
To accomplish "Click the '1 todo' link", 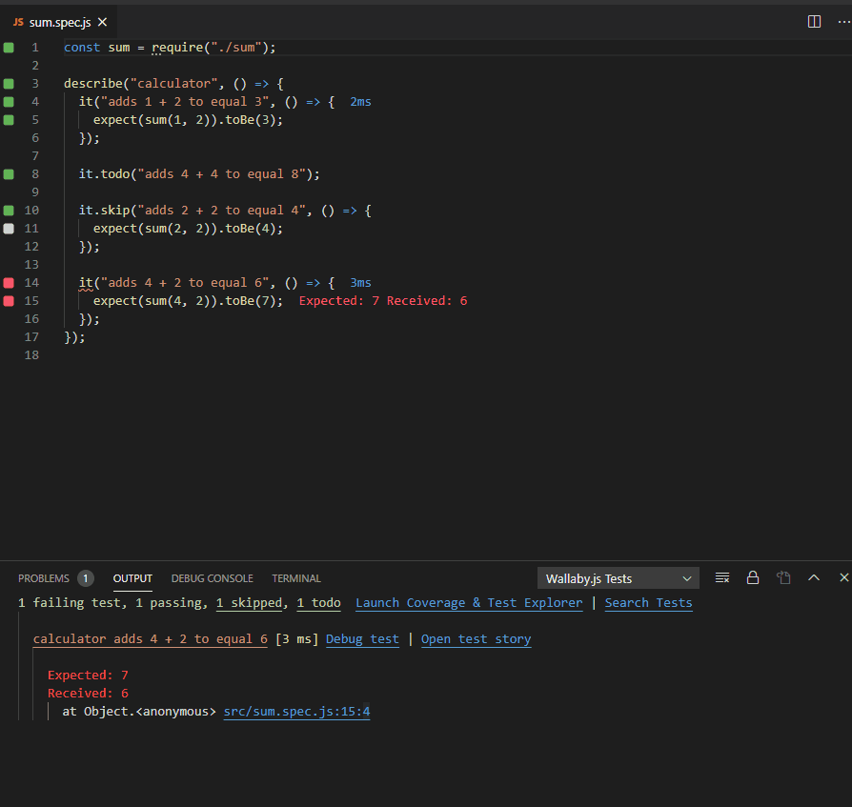I will 318,603.
